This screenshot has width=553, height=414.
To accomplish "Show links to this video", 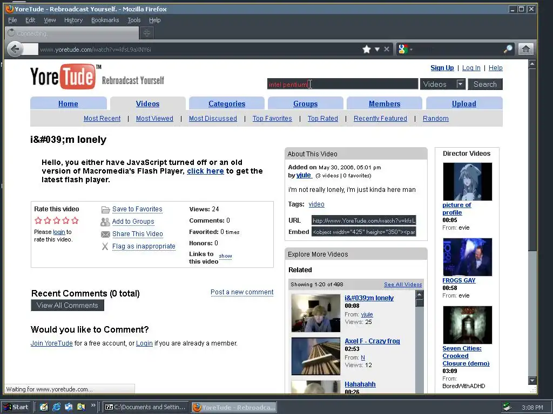I will pos(225,256).
